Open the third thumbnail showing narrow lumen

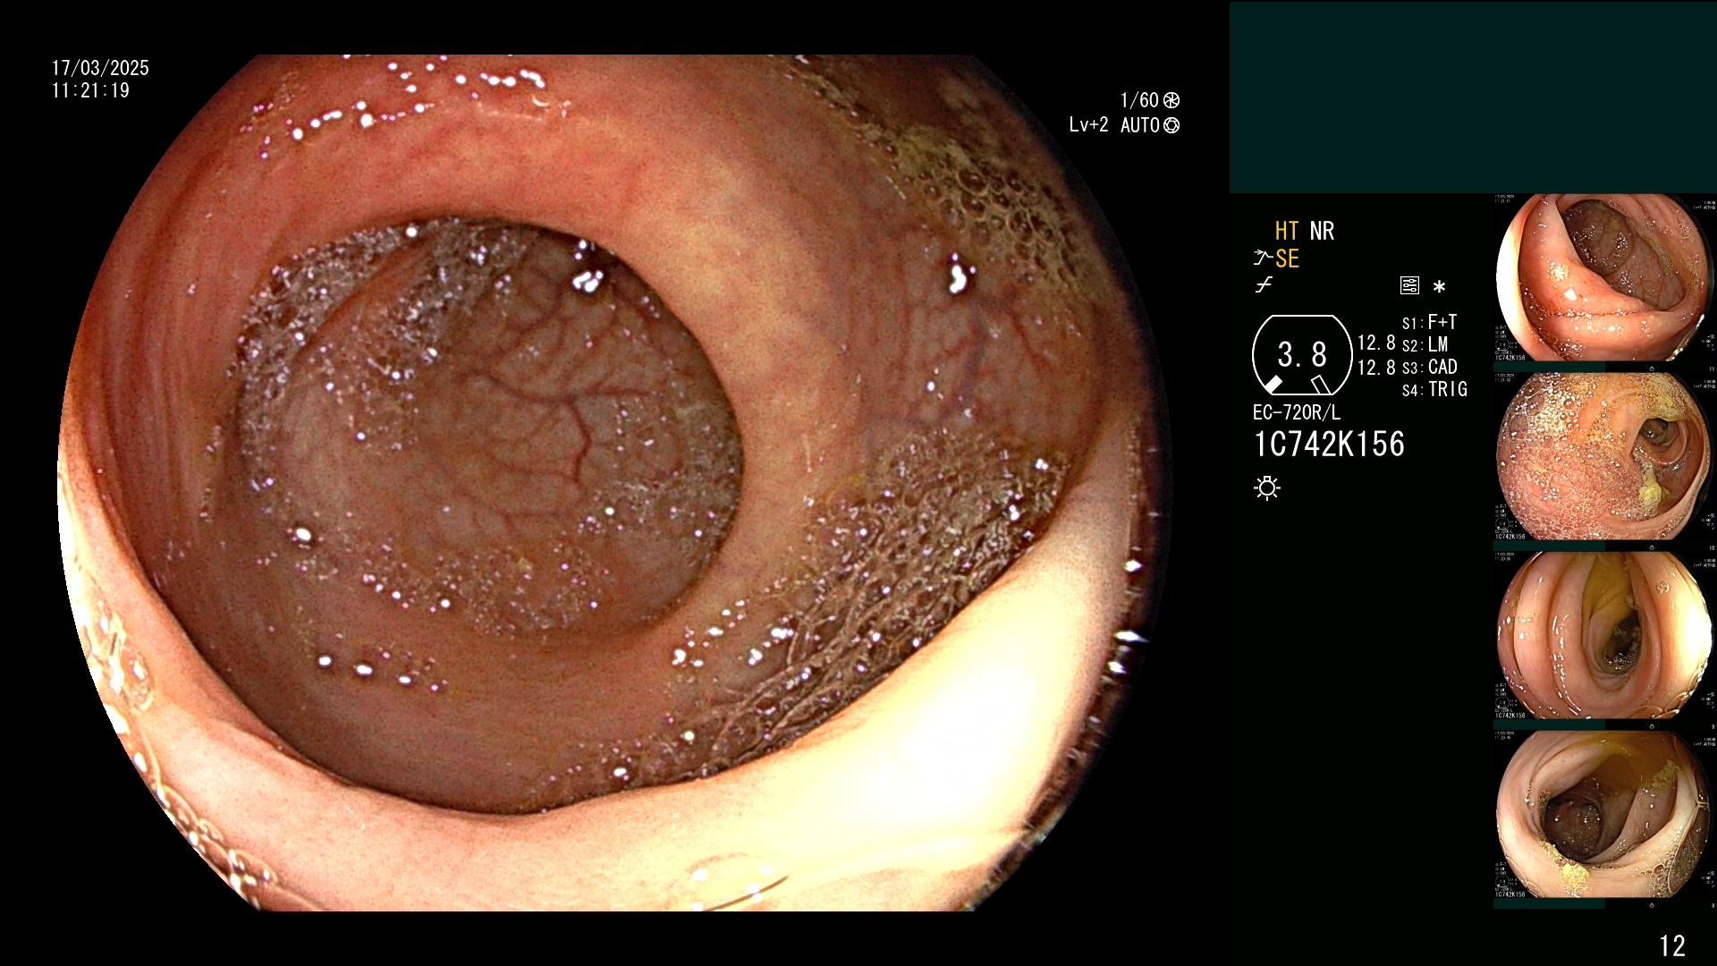pyautogui.click(x=1603, y=636)
